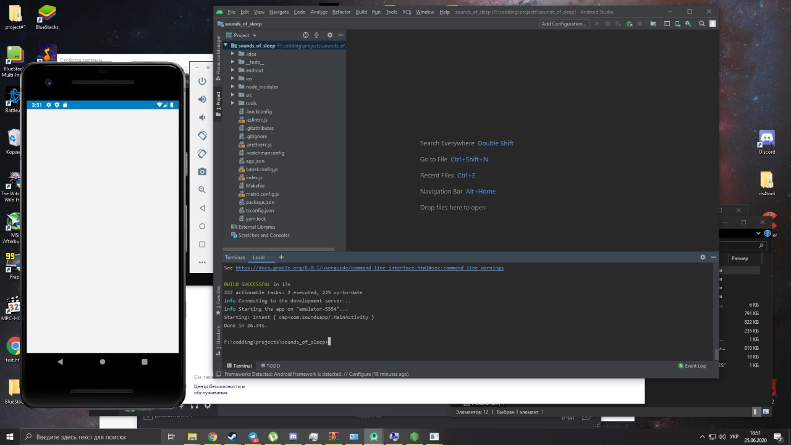Add new terminal session with plus icon
Image resolution: width=791 pixels, height=445 pixels.
pos(281,257)
